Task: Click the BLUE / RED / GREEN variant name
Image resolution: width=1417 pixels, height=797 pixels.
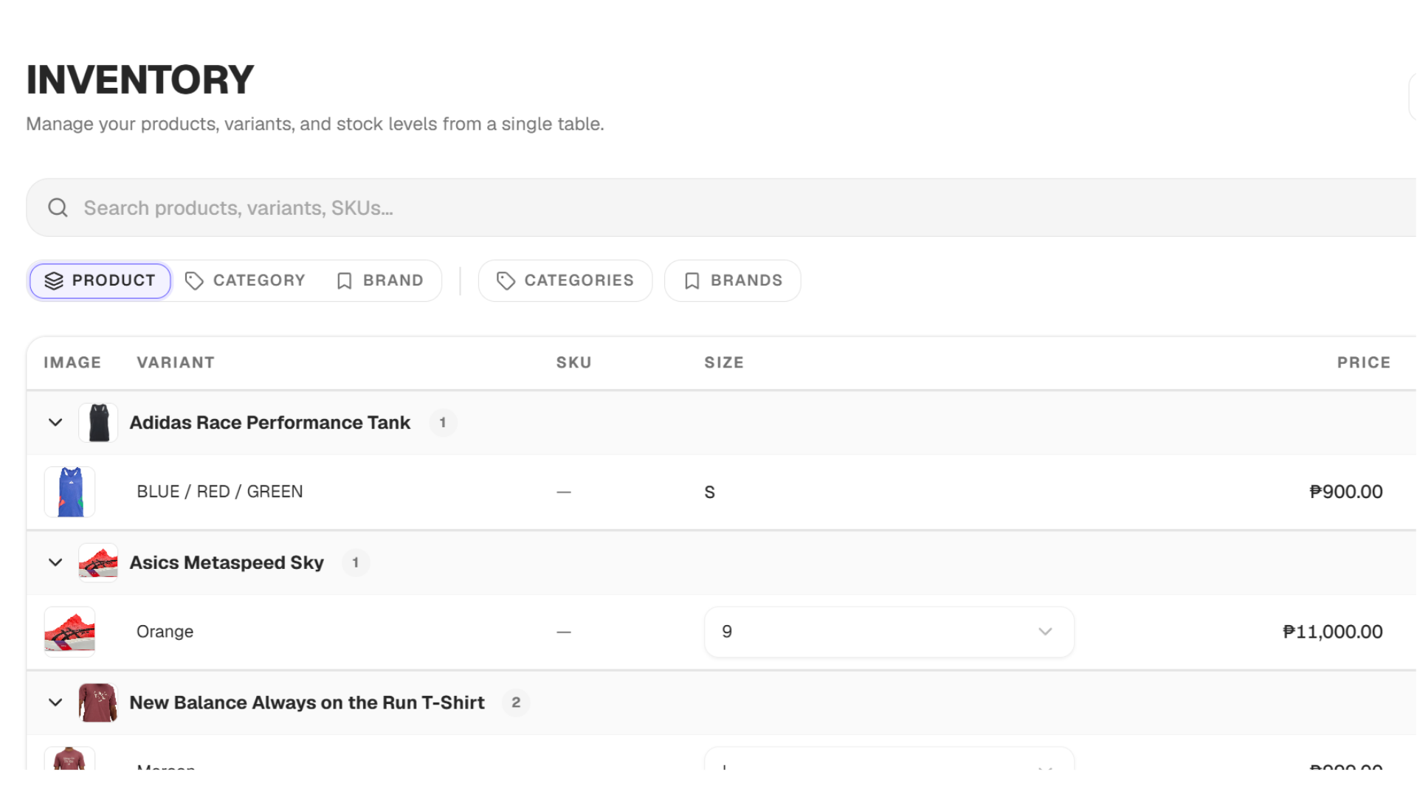Action: [220, 492]
